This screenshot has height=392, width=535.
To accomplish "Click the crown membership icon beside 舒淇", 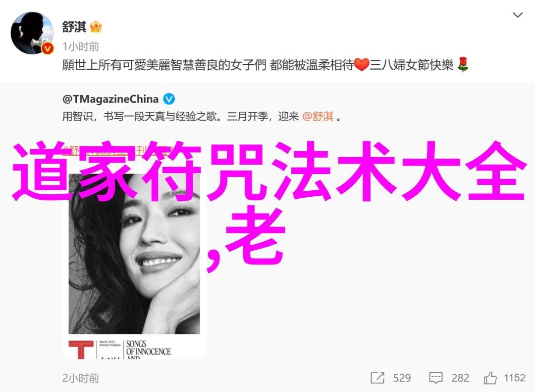I will tap(96, 27).
